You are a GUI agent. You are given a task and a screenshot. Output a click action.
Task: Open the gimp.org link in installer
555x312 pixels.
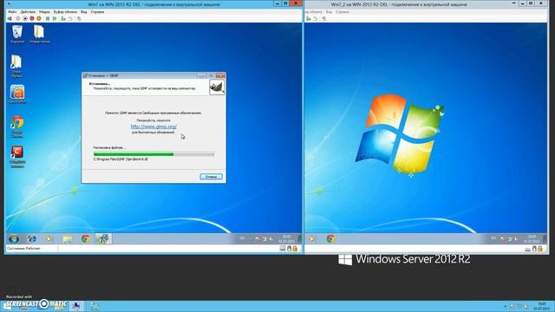pos(153,127)
